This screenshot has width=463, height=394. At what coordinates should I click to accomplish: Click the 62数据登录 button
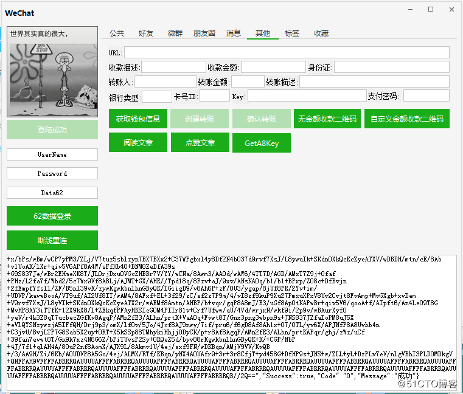coord(52,216)
